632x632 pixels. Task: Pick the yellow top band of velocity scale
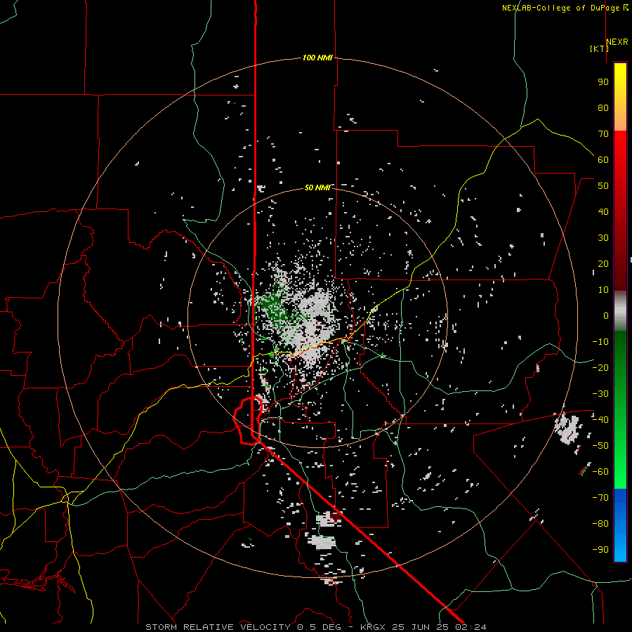point(620,79)
